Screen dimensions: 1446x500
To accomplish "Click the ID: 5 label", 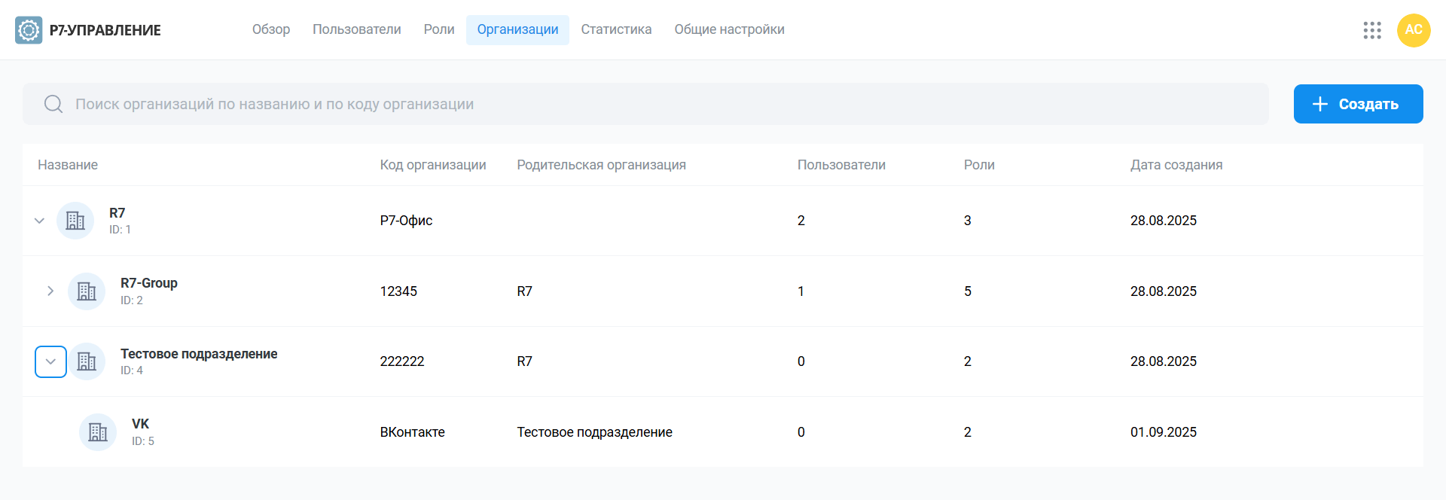I will [x=143, y=441].
